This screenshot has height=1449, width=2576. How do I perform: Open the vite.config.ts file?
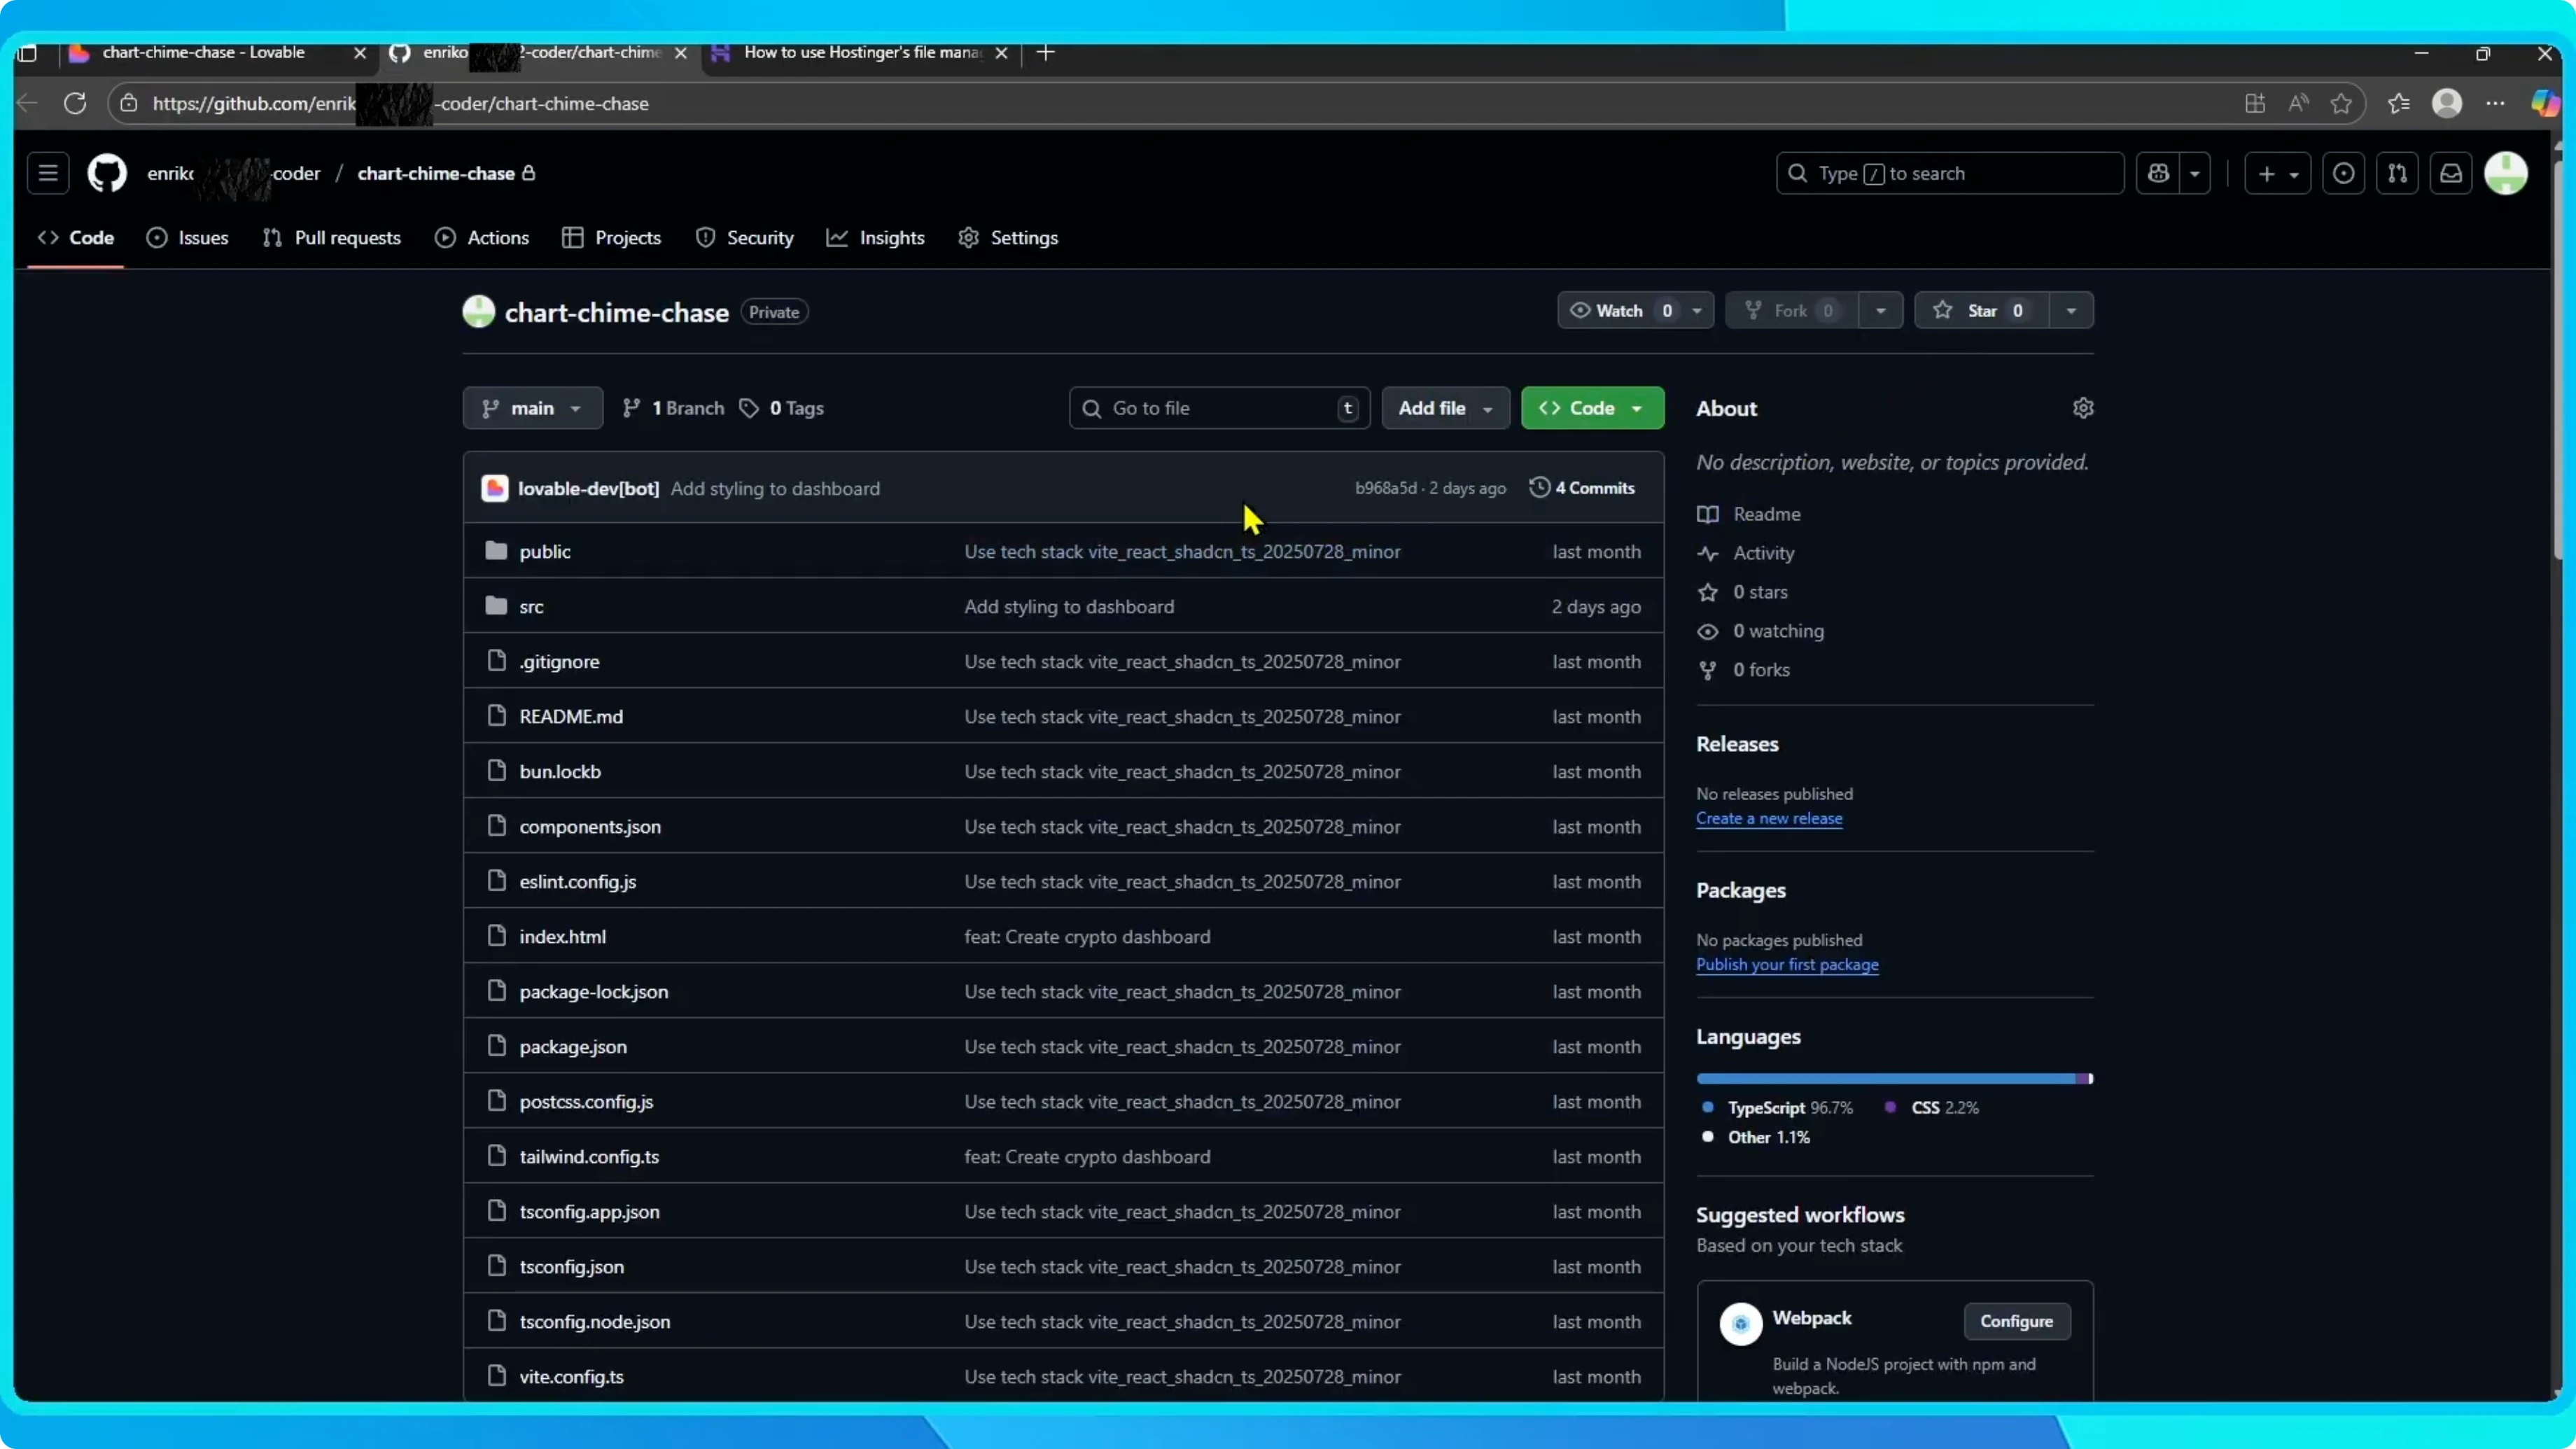[571, 1377]
